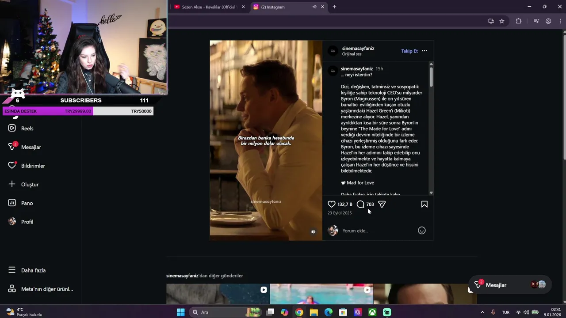Click the caption scrollbar down arrow
The height and width of the screenshot is (318, 566).
[x=431, y=193]
